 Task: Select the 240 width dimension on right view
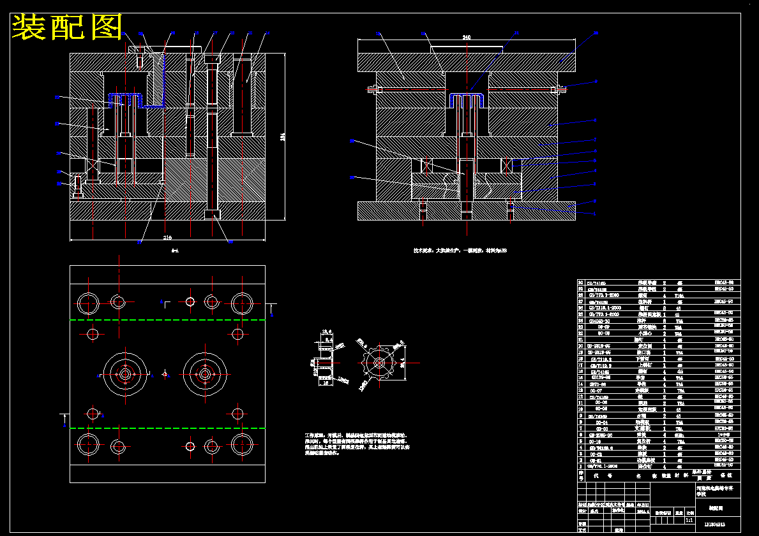[467, 37]
